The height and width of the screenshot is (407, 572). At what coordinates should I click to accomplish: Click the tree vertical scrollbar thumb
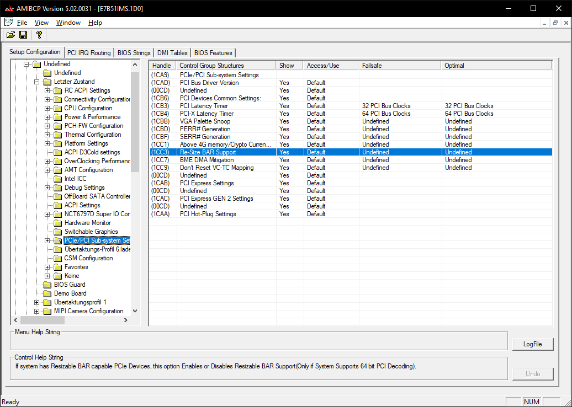click(x=135, y=122)
